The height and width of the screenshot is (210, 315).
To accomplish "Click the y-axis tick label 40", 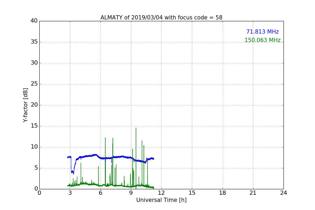I will [x=34, y=21].
